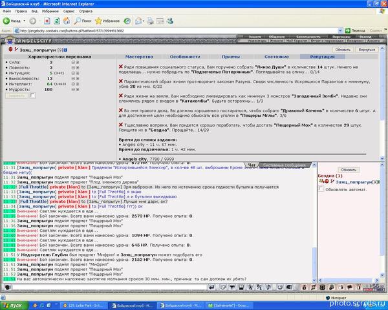Go back with IE Назад button
The image size is (388, 310).
[x=12, y=21]
